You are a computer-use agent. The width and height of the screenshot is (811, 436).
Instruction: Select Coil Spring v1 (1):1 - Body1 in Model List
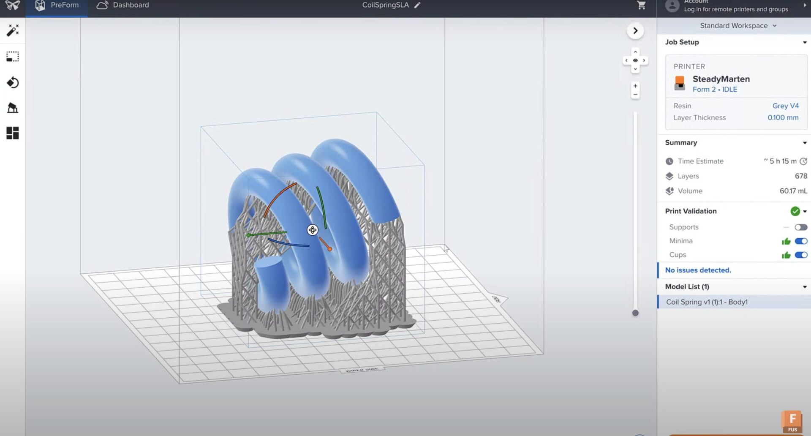734,302
